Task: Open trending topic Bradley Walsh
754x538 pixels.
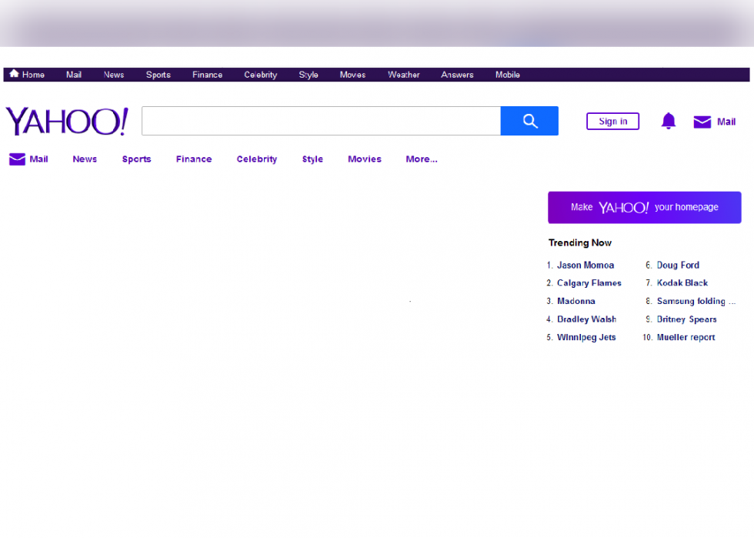Action: point(586,319)
